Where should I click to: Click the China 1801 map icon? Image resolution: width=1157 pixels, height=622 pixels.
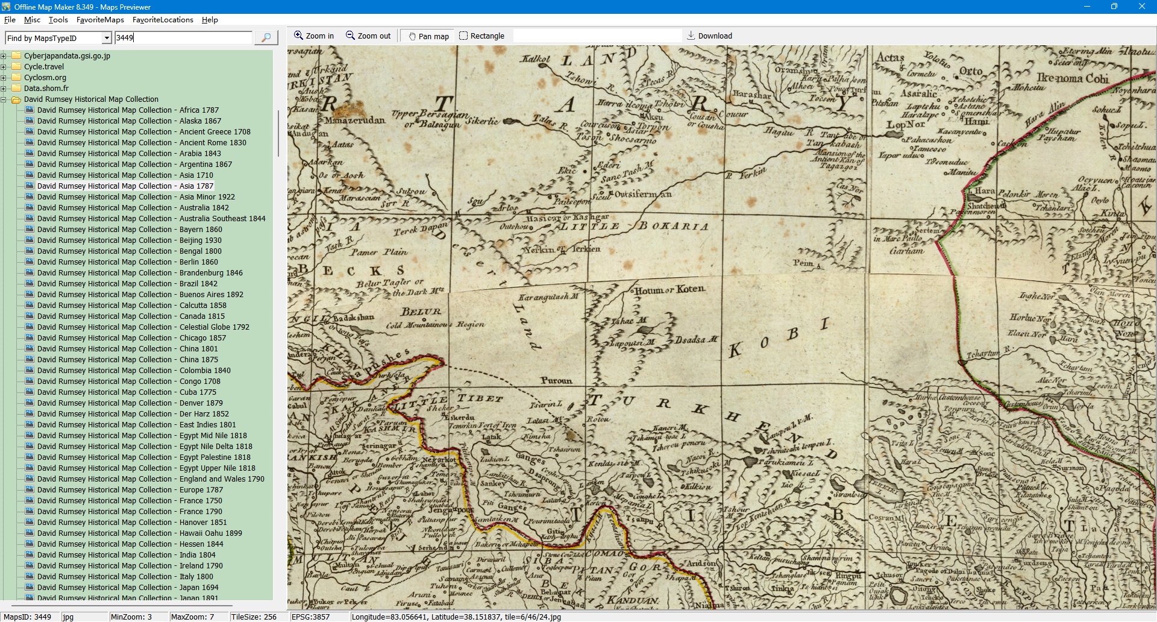pyautogui.click(x=30, y=349)
